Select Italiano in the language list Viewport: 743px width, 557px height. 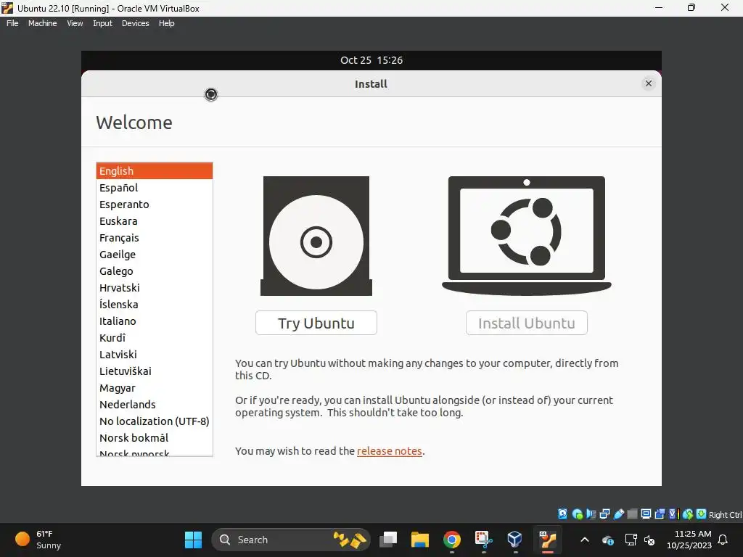pyautogui.click(x=155, y=321)
